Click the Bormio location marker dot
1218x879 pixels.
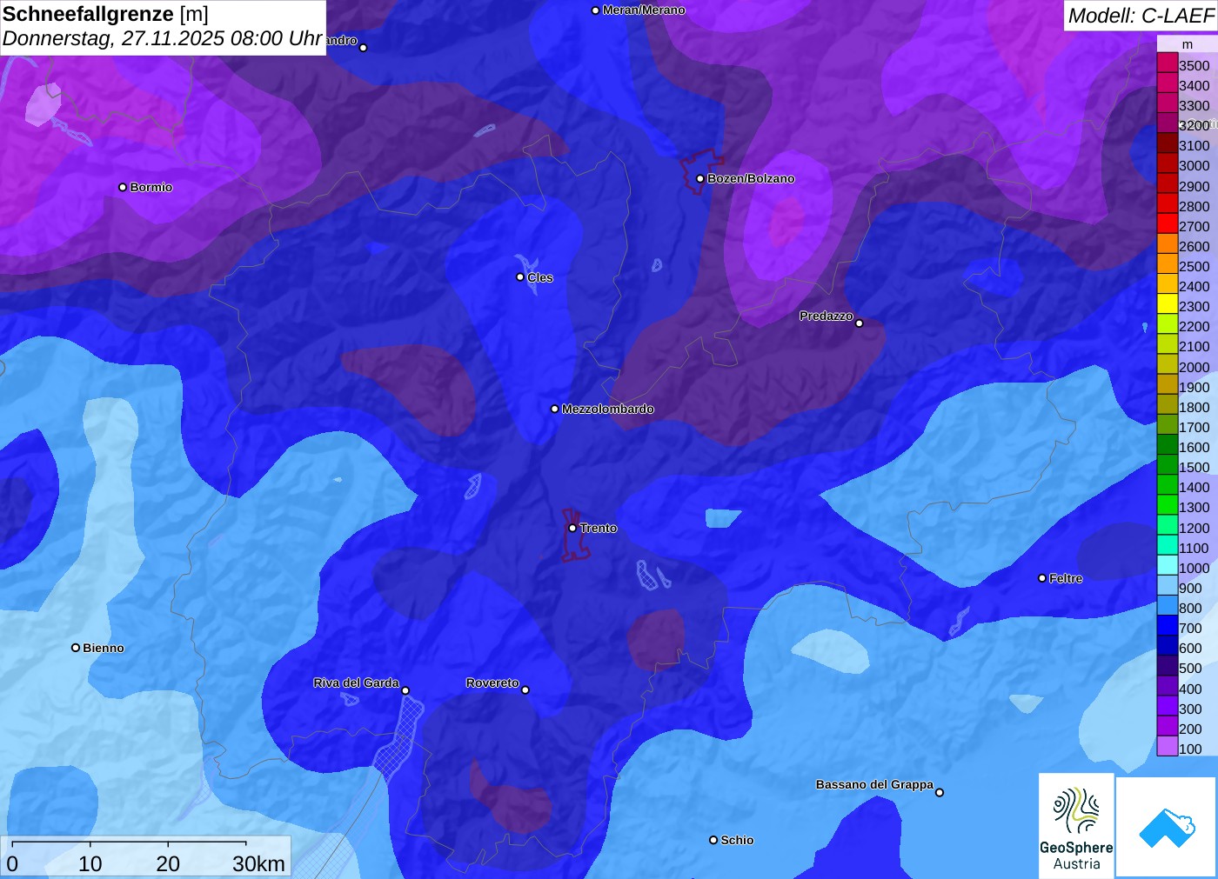point(123,187)
